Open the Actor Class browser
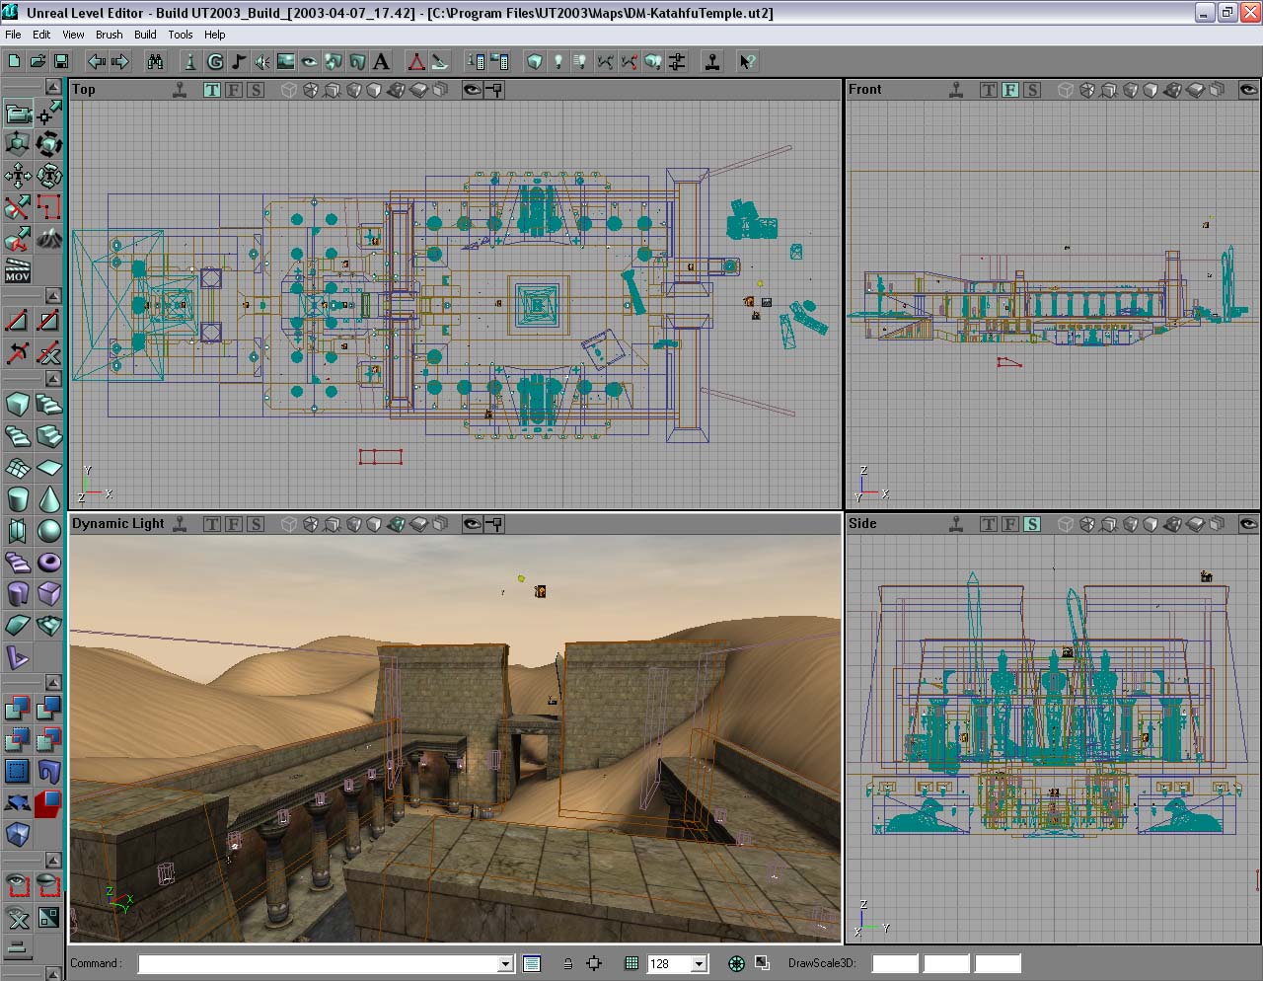 (x=191, y=62)
